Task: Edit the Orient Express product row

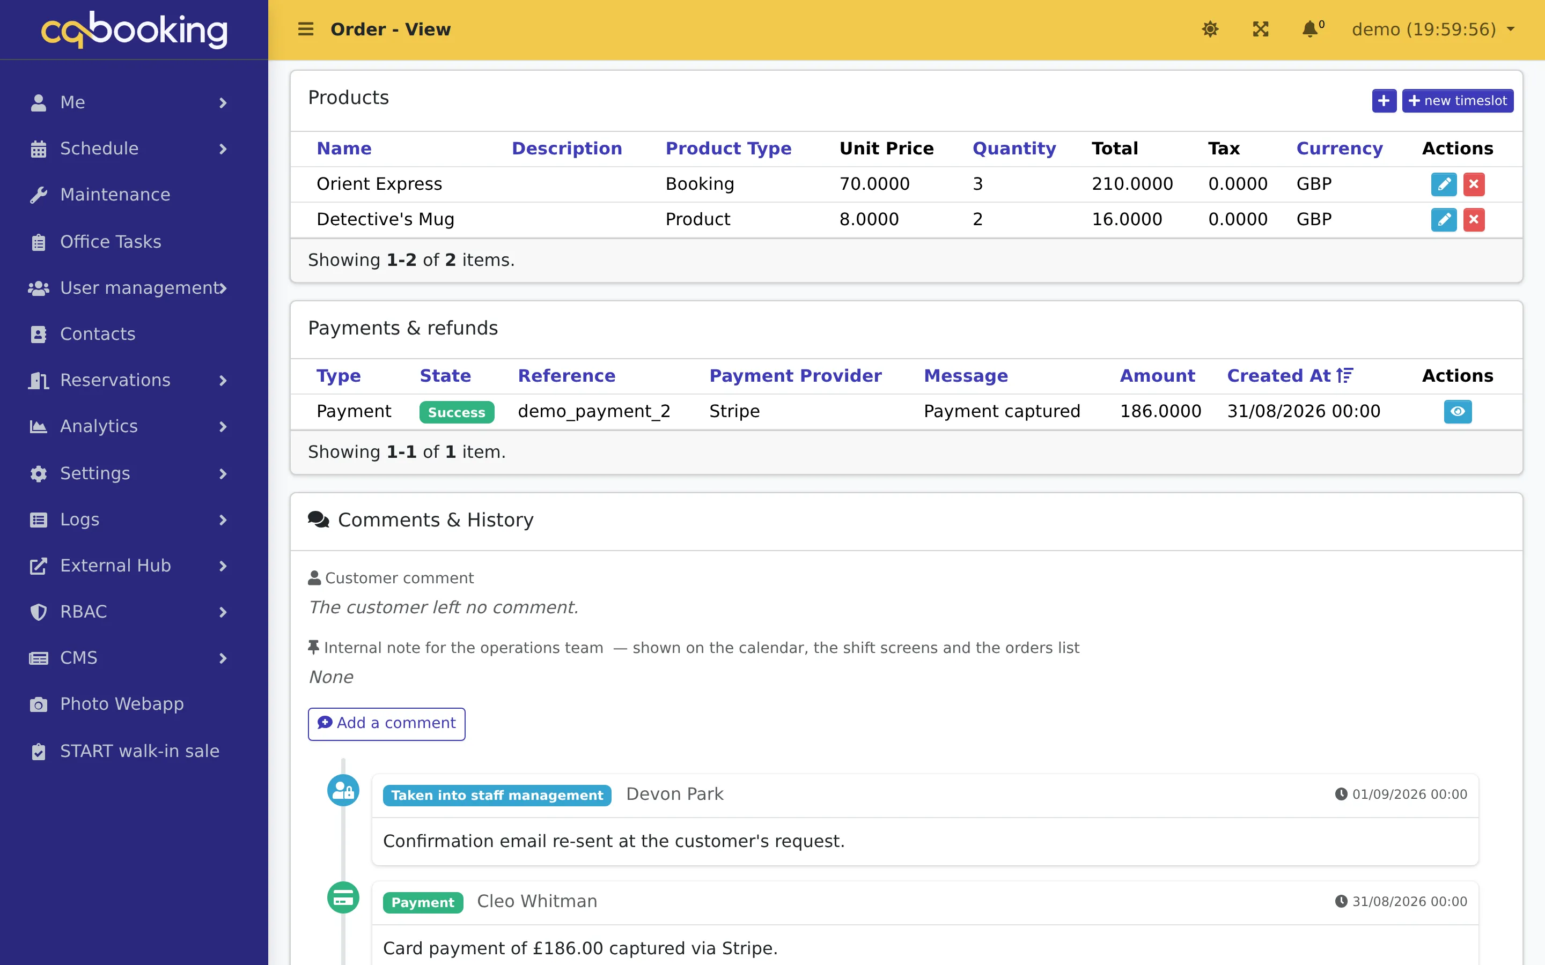Action: tap(1444, 184)
